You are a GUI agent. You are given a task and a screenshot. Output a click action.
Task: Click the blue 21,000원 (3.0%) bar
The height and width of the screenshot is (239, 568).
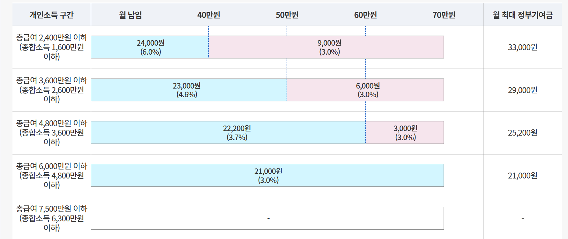click(267, 175)
